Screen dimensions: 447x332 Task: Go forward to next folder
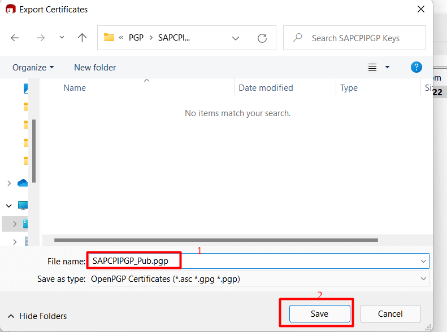(x=41, y=38)
